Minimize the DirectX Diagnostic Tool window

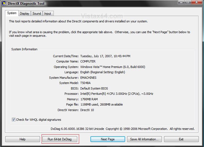[x=181, y=2]
